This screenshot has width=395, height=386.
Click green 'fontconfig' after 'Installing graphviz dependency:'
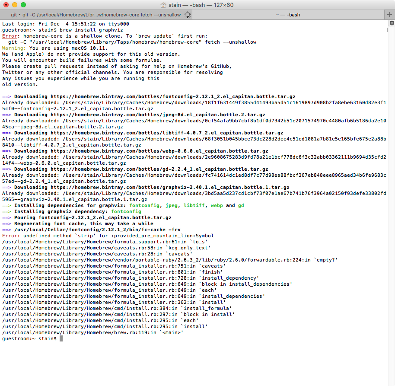(126, 211)
